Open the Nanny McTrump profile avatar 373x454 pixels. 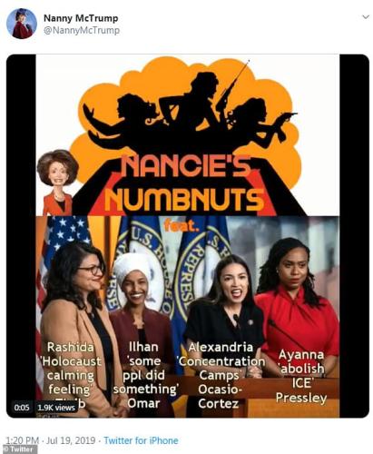[22, 24]
